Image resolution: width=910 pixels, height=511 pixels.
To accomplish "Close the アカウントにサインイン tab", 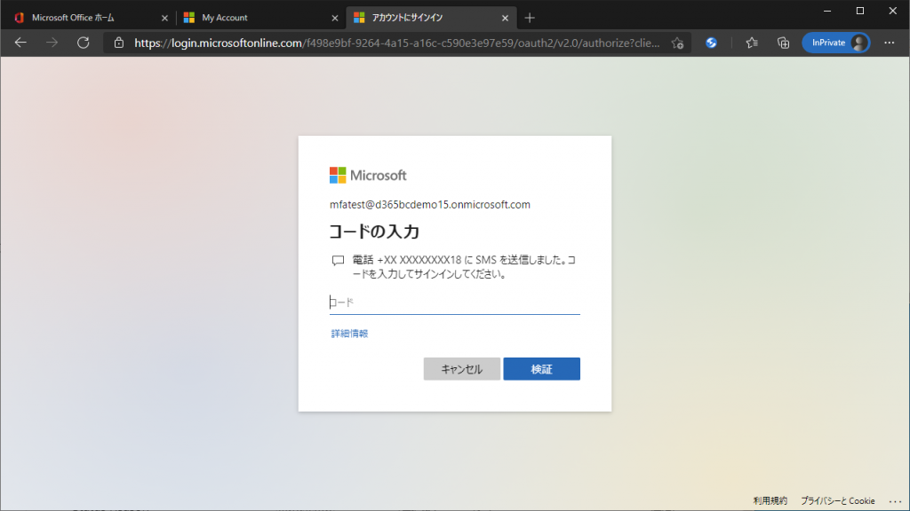I will click(x=505, y=18).
